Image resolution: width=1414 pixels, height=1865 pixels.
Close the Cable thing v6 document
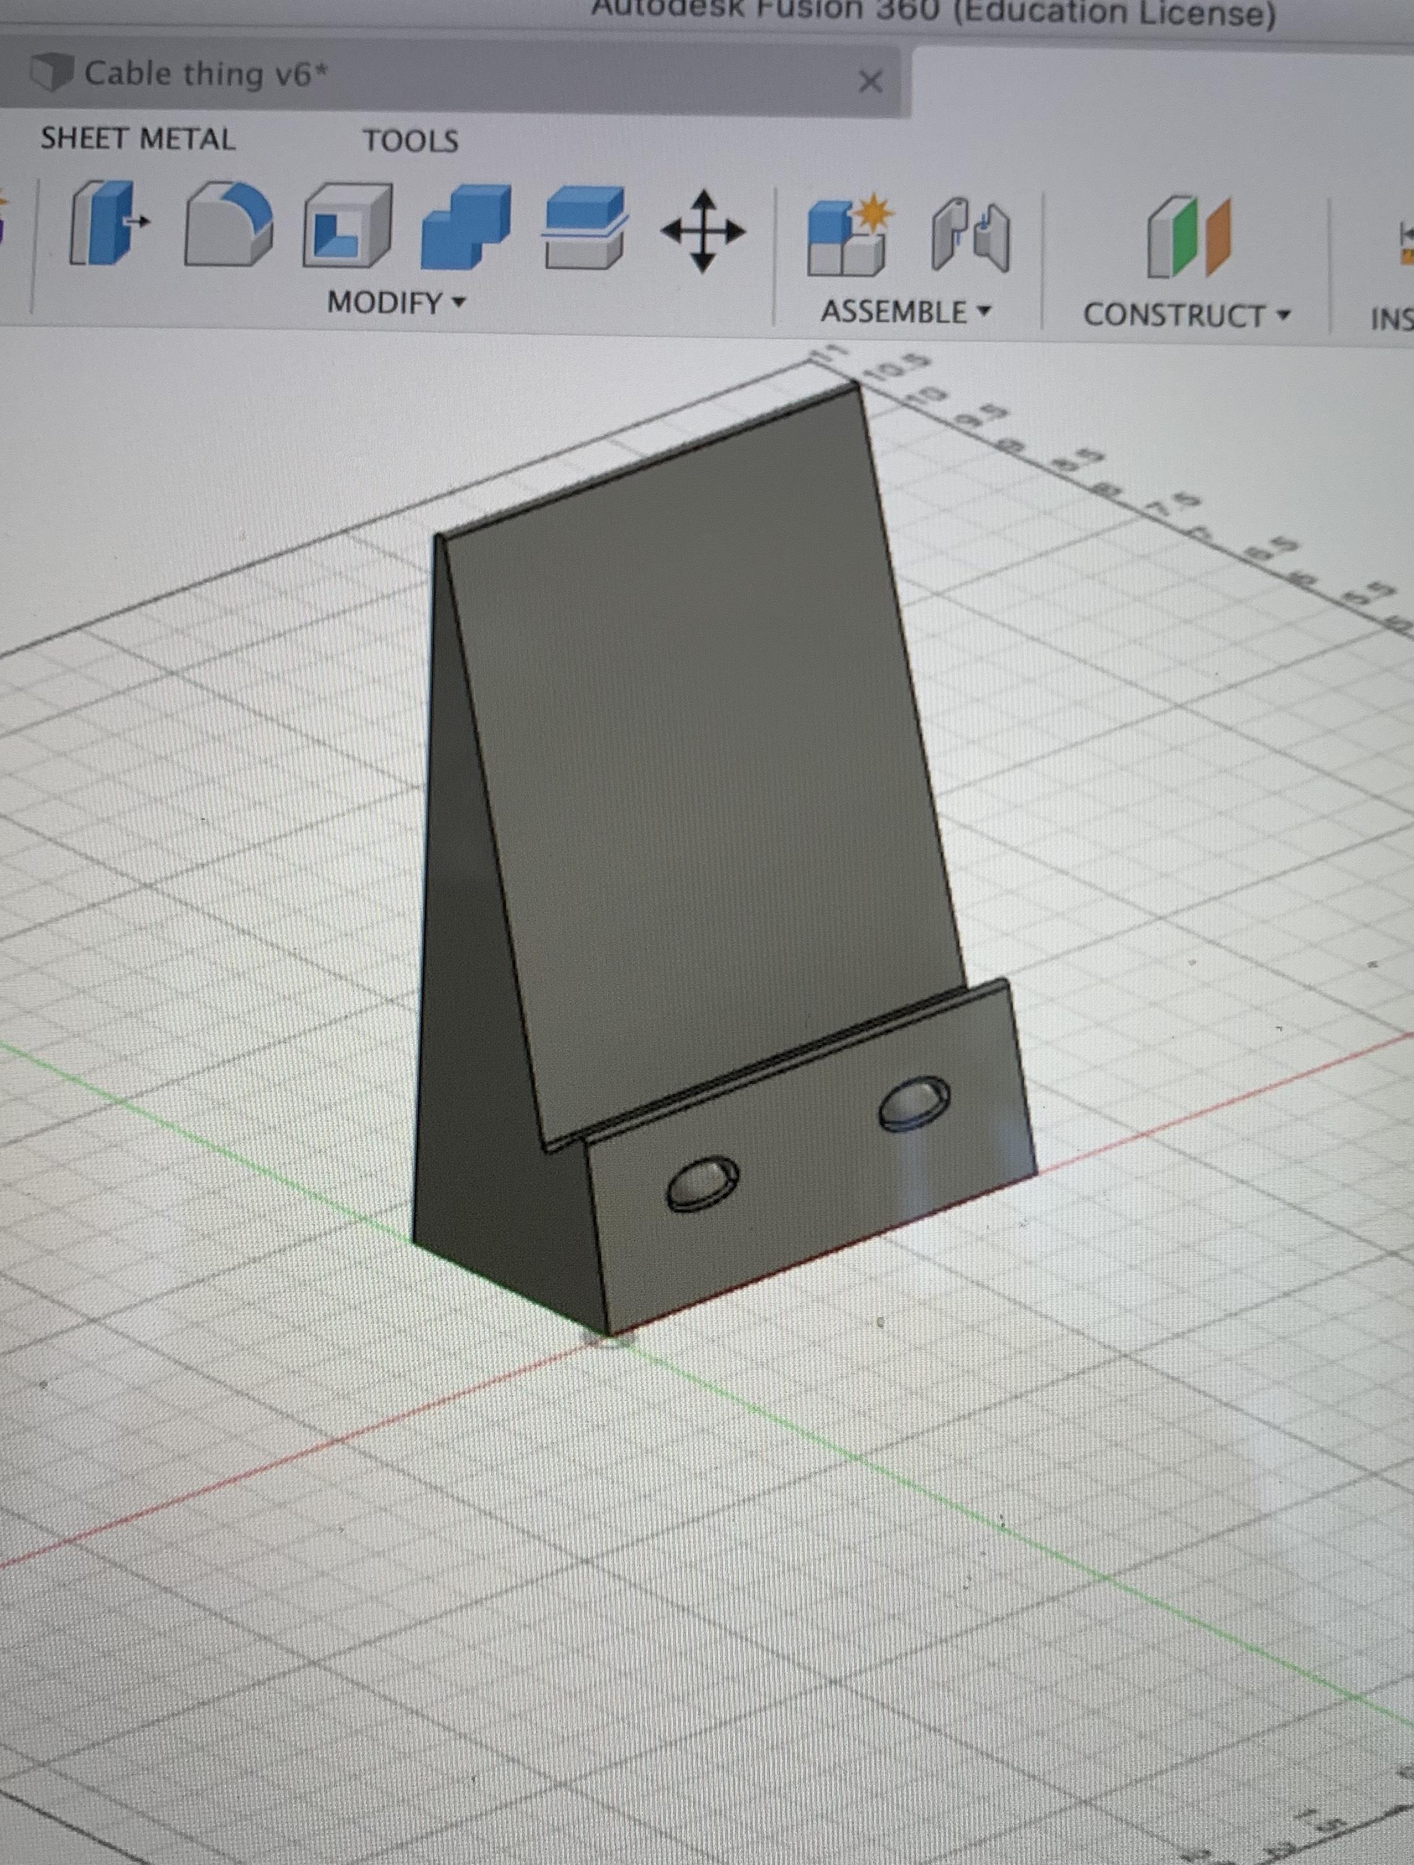pyautogui.click(x=870, y=82)
